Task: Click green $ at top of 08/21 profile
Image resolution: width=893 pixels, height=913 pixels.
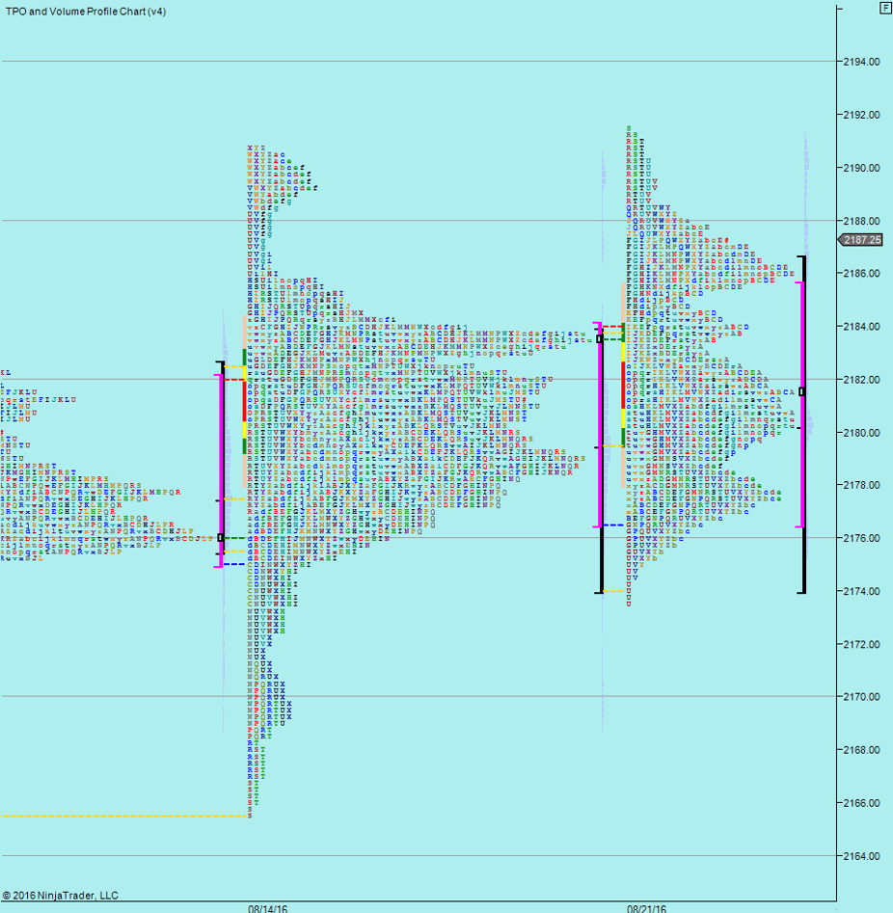Action: [629, 127]
